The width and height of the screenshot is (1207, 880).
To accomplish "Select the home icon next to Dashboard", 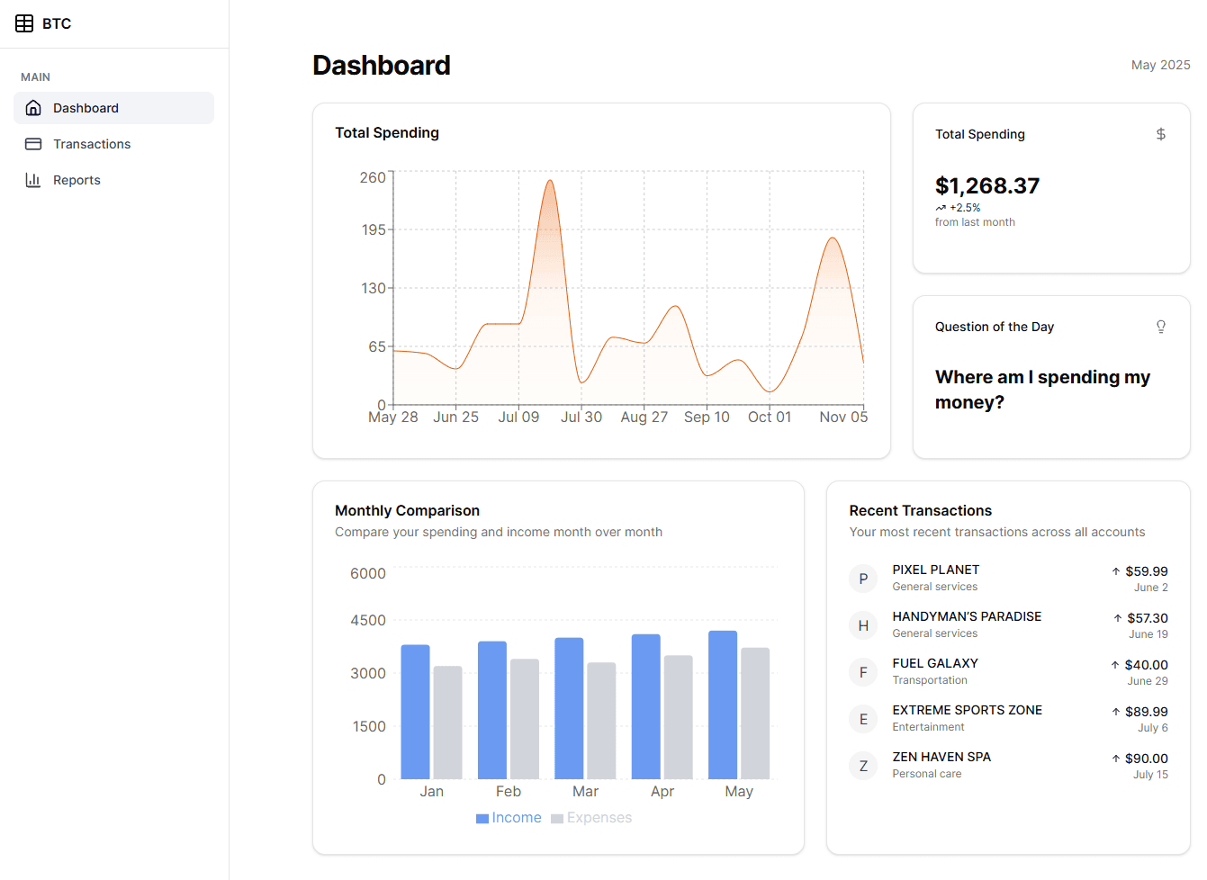I will 33,107.
